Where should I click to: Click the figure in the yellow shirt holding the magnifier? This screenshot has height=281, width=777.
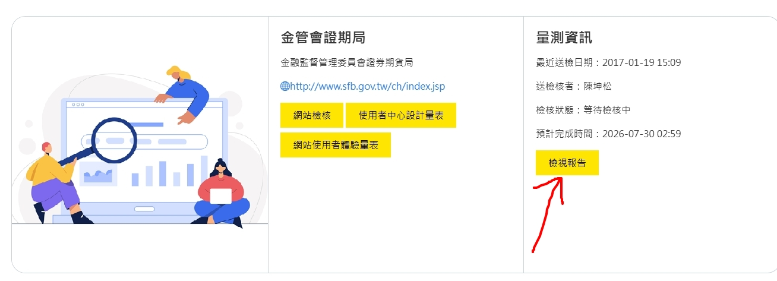[53, 183]
